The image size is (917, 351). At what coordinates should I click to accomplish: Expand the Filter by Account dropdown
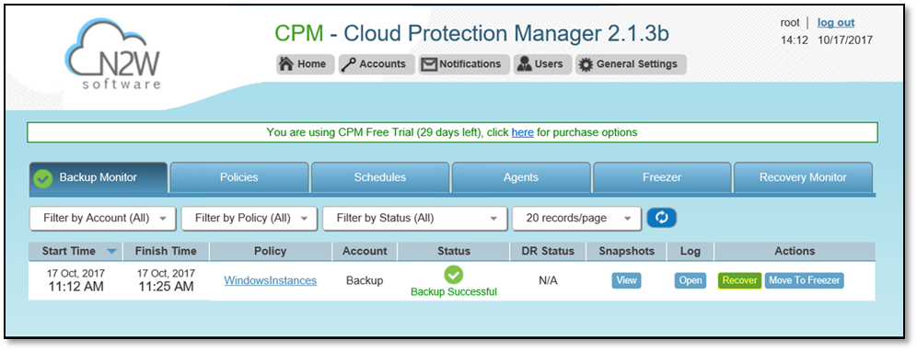(102, 219)
